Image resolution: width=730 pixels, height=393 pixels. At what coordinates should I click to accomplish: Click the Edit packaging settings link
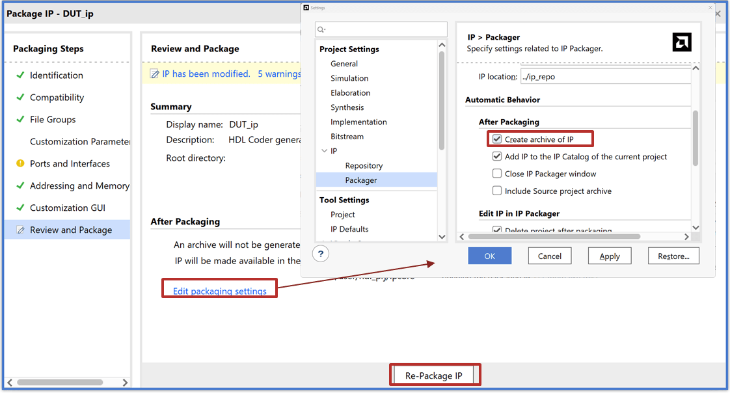(x=219, y=291)
